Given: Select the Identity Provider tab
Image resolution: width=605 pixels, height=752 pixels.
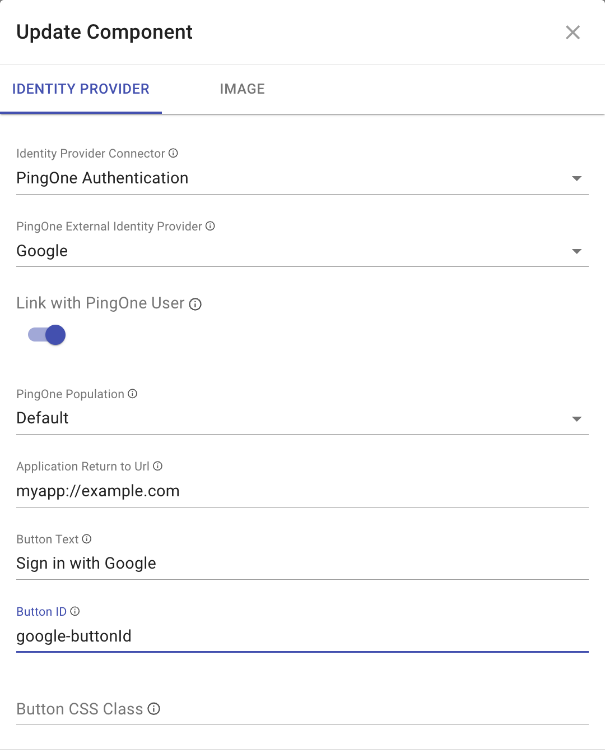Looking at the screenshot, I should pos(81,89).
